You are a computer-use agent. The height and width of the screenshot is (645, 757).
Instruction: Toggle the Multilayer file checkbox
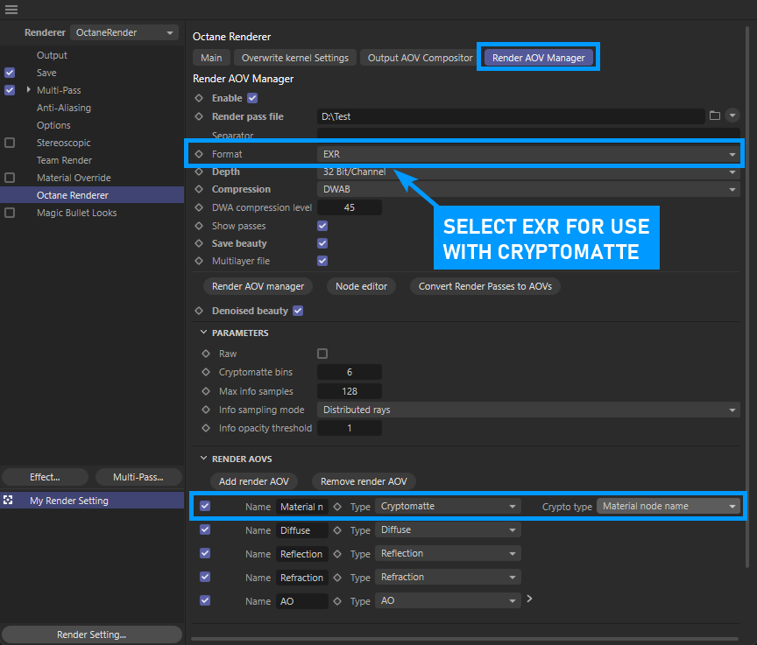click(x=322, y=261)
